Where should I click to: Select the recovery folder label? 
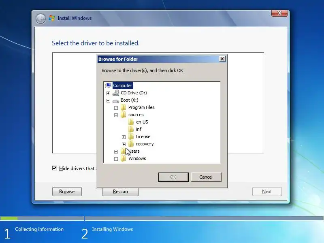[145, 144]
